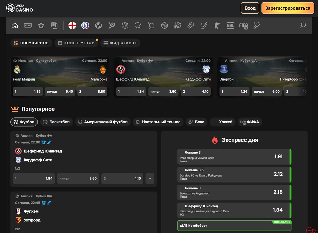318x233 pixels.
Task: Open the search magnifier icon
Action: [x=303, y=25]
